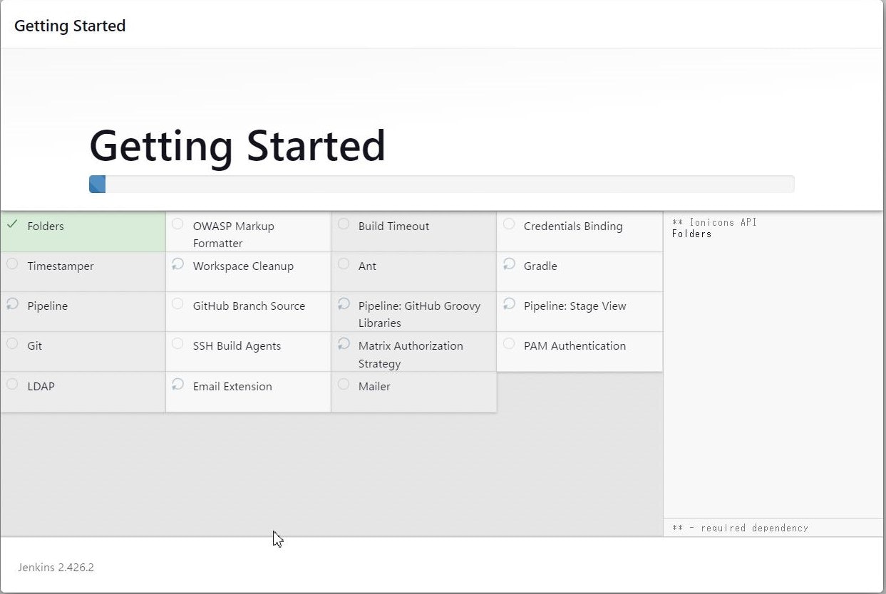Click the pending circle icon beside SSH Build Agents
The height and width of the screenshot is (594, 886).
pyautogui.click(x=177, y=343)
